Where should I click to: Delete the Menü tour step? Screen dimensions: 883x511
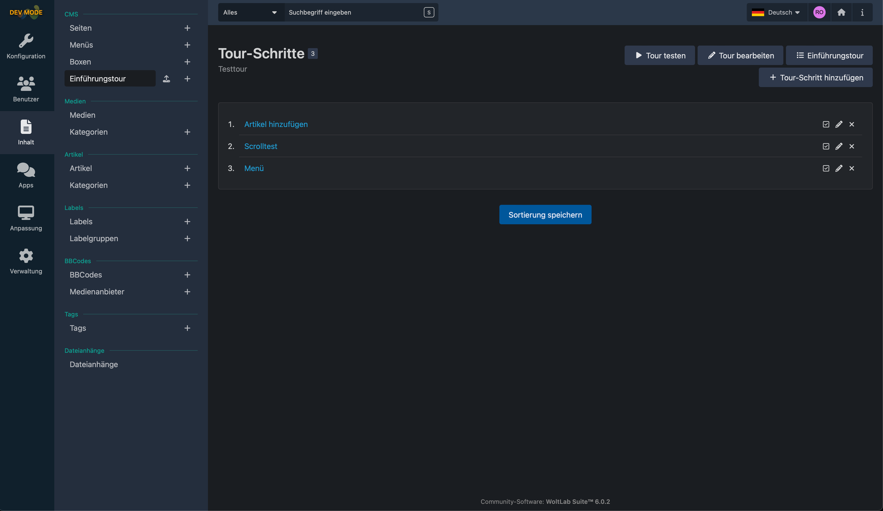(852, 168)
